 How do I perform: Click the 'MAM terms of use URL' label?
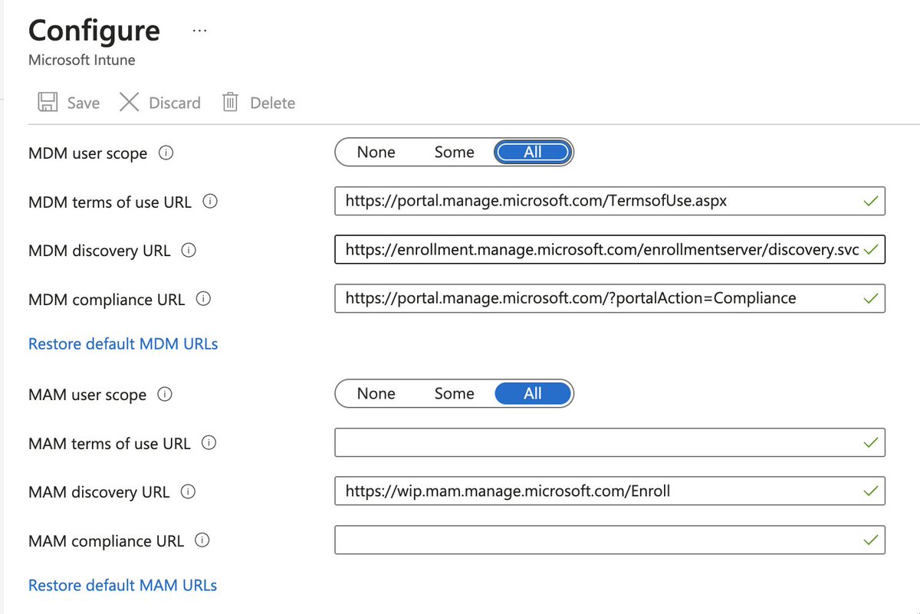click(109, 444)
